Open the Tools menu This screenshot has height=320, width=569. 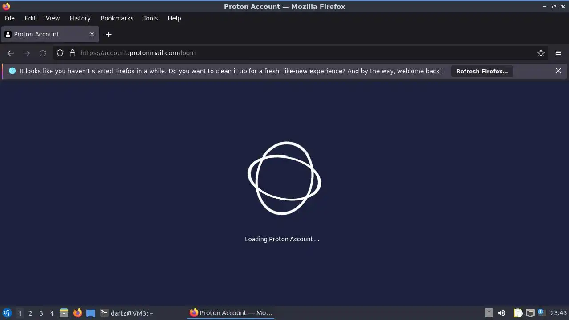[151, 18]
